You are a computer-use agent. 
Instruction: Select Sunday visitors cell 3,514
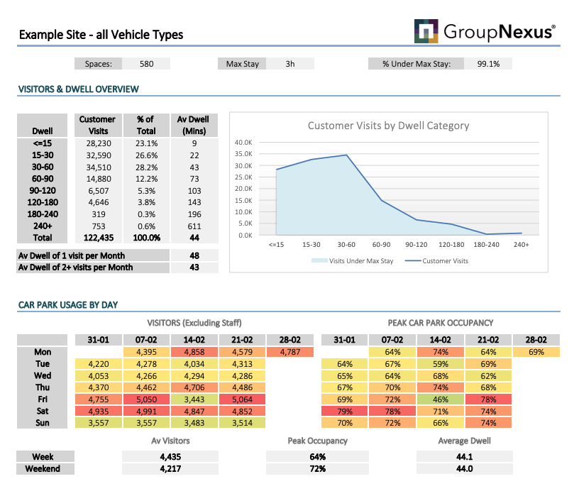pyautogui.click(x=242, y=423)
